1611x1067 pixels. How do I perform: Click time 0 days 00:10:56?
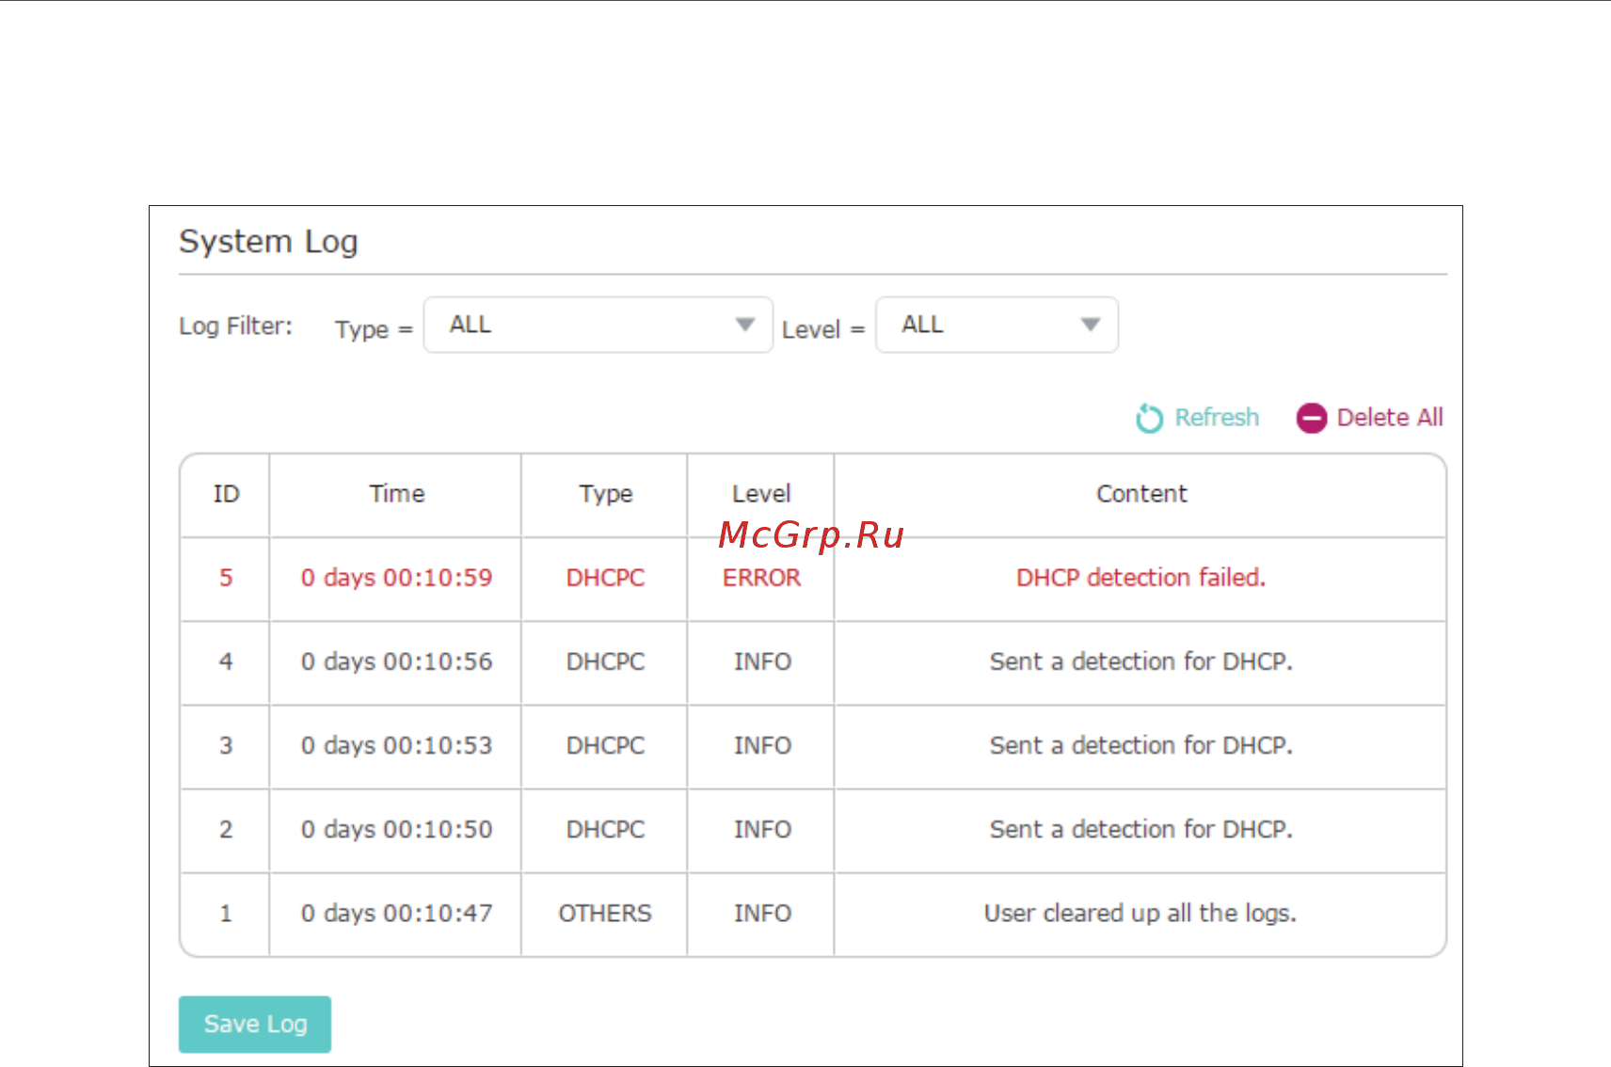pyautogui.click(x=396, y=661)
